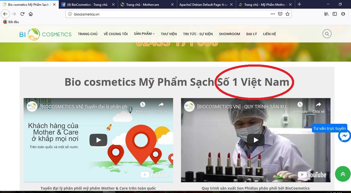
Task: Open SHOWROOM menu item
Action: click(x=230, y=34)
